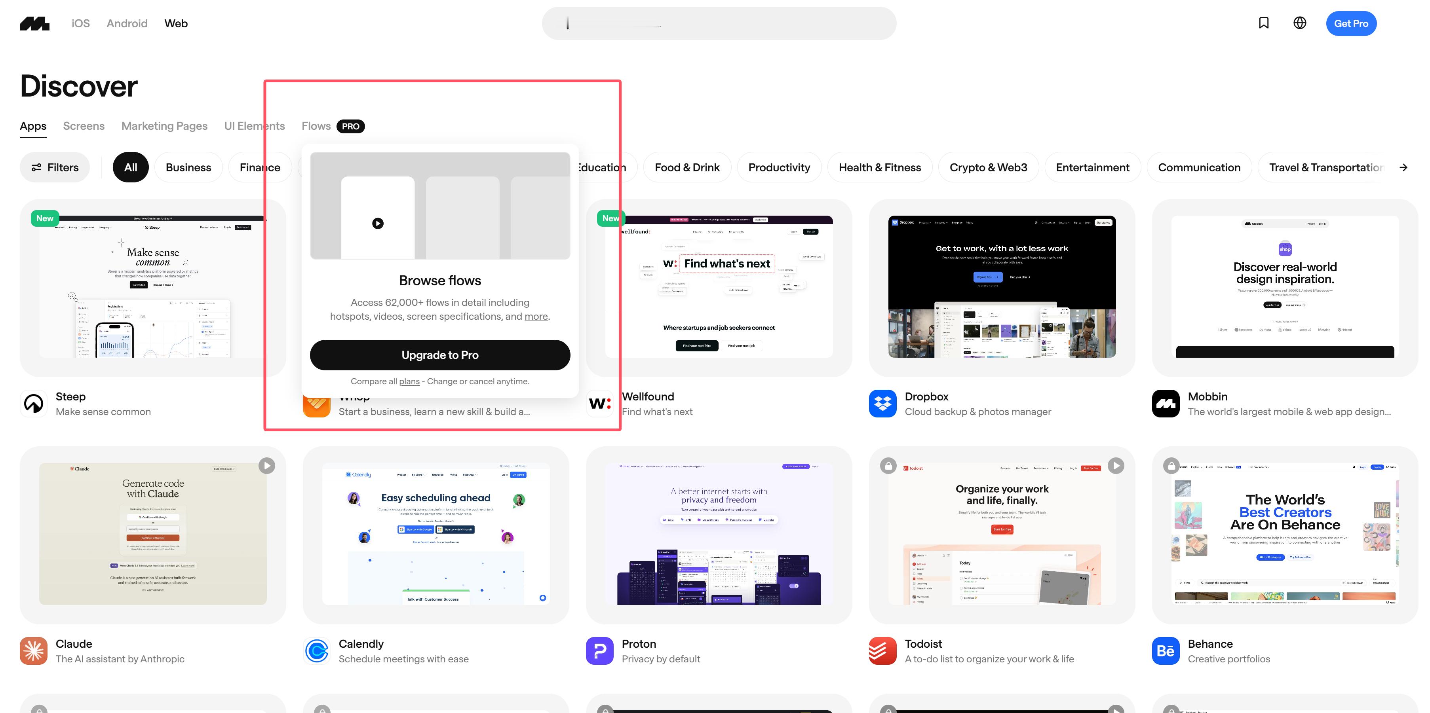The image size is (1430, 713).
Task: Switch to Android platform
Action: [127, 23]
